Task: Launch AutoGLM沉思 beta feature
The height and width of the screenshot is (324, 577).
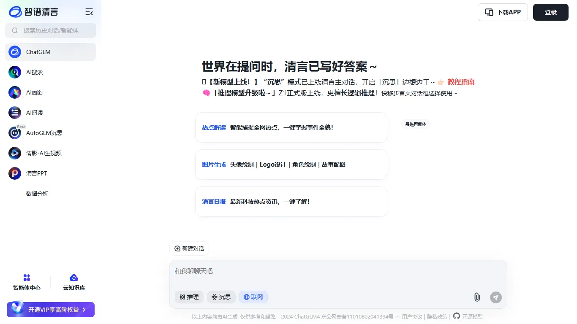Action: pyautogui.click(x=14, y=132)
